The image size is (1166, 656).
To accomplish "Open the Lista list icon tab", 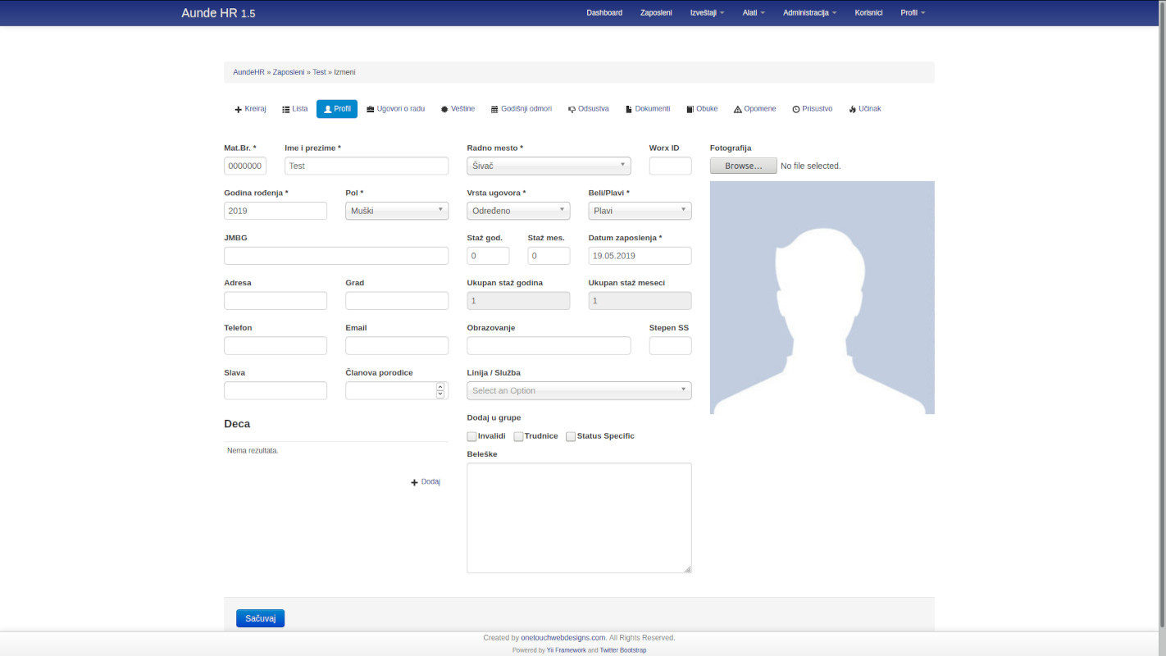I will [286, 109].
